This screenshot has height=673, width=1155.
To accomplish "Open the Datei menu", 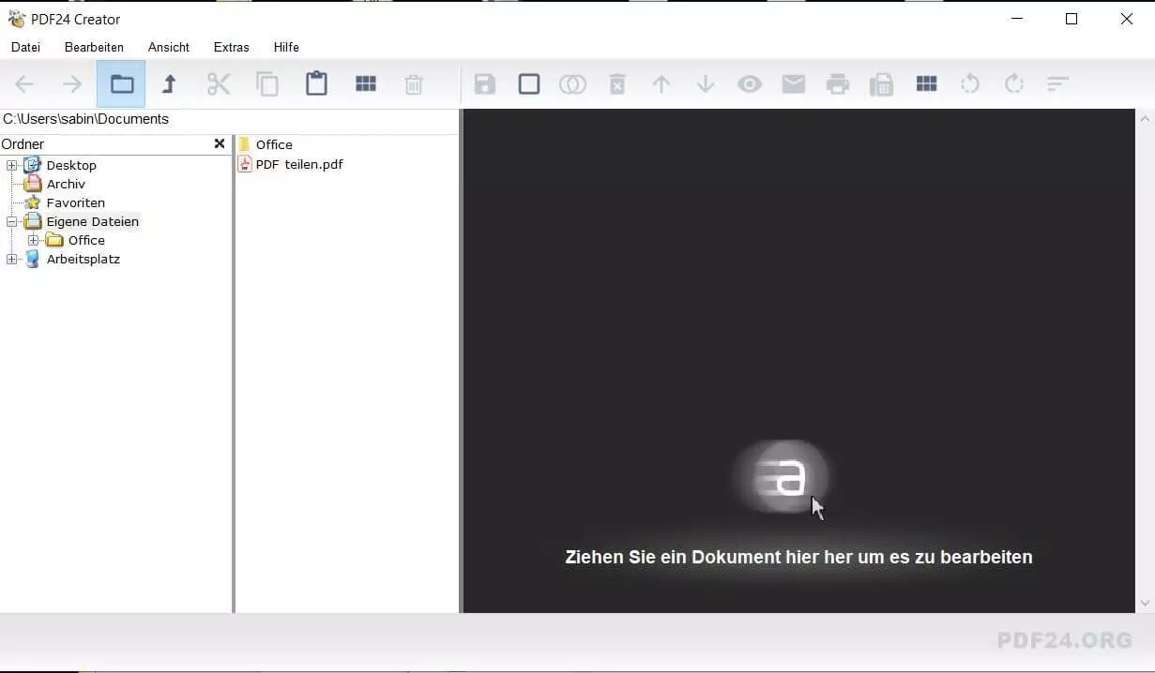I will (x=25, y=47).
